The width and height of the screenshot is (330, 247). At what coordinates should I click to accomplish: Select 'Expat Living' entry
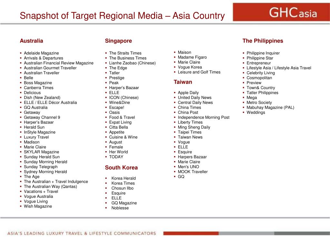120,122
